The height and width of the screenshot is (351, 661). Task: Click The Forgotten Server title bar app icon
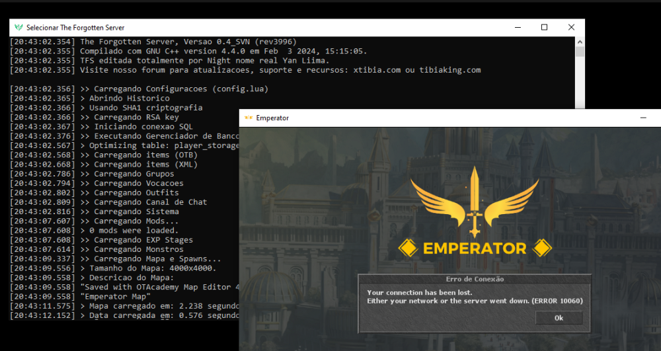point(19,27)
